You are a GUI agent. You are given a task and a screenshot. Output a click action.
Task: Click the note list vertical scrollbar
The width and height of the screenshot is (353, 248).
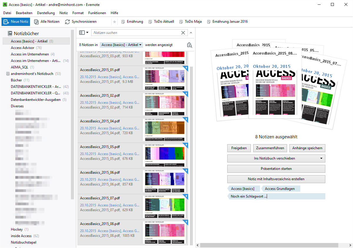tap(191, 156)
